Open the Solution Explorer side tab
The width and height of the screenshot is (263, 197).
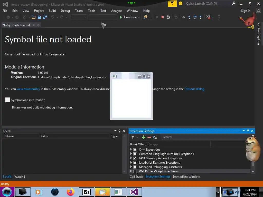(258, 34)
